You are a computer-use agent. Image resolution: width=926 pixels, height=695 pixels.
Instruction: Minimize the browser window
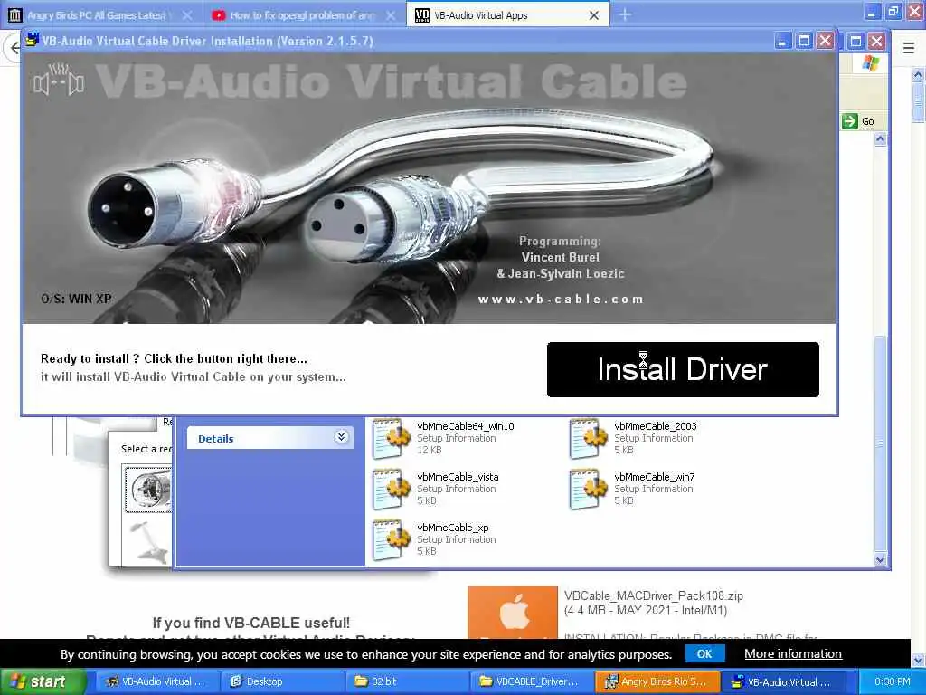click(873, 12)
